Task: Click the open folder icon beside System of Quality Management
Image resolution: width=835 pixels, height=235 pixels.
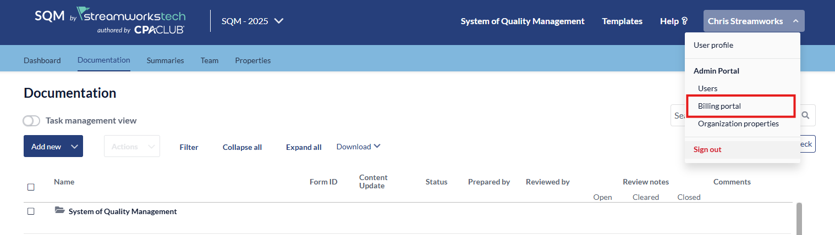Action: (x=60, y=211)
